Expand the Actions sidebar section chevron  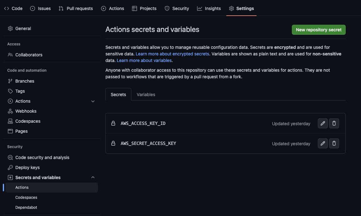pyautogui.click(x=93, y=101)
